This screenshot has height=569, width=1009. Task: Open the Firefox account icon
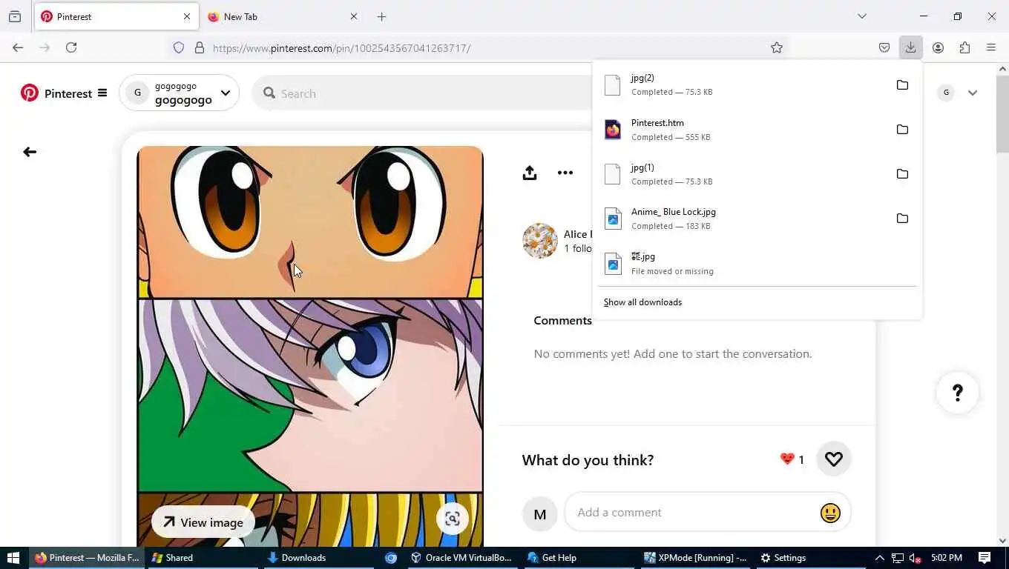pos(938,47)
